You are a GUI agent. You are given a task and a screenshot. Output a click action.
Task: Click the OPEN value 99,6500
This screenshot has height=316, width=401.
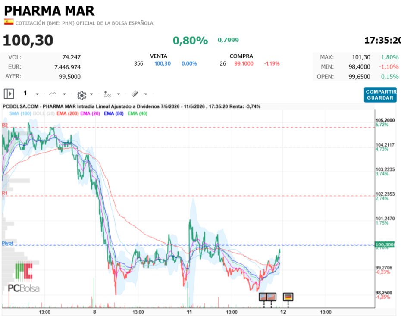(x=359, y=76)
